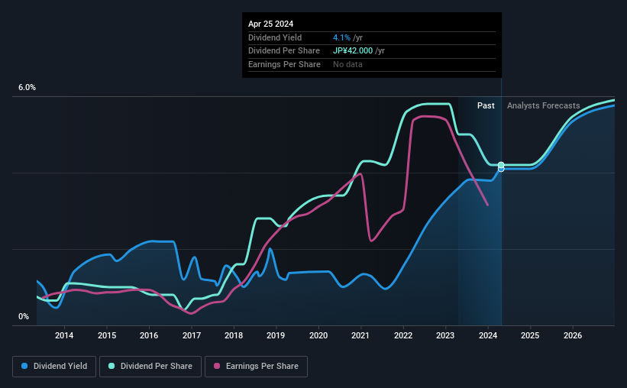Select the 2014 label on the x-axis
Viewport: 627px width, 388px height.
click(x=64, y=335)
